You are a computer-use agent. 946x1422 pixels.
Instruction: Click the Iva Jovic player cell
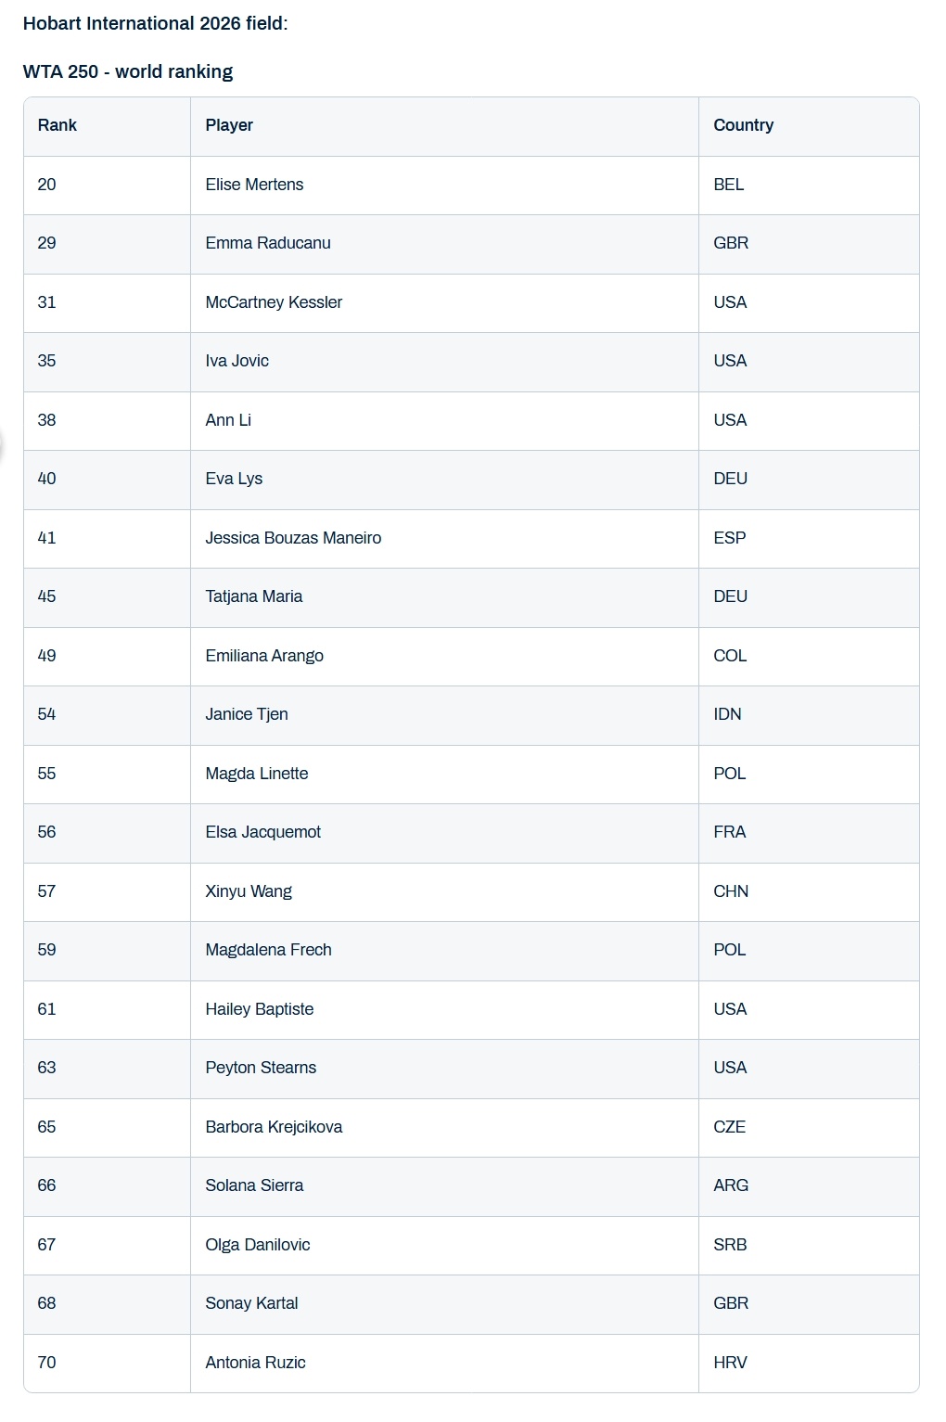[237, 361]
